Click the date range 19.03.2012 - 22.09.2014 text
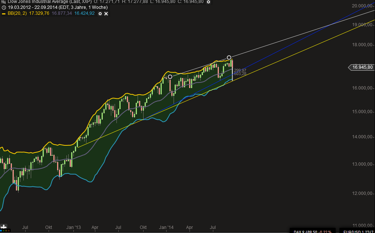The image size is (375, 233). (57, 7)
